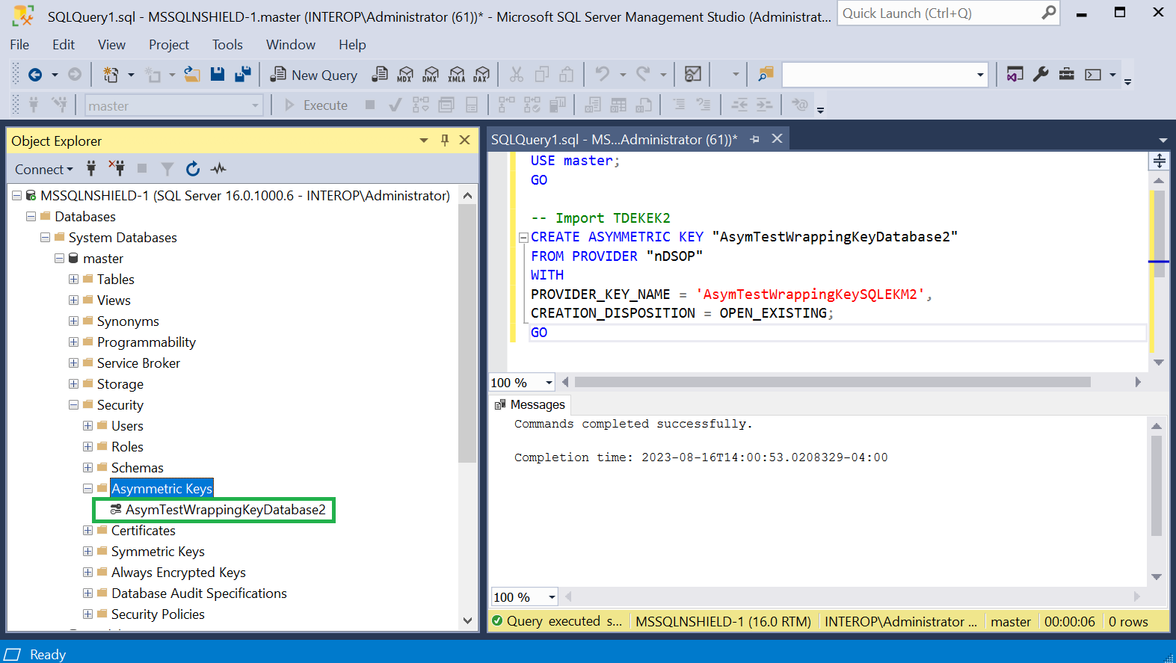Open the Solution Explorer icon with the purple logo
Screen dimensions: 1176x663
pyautogui.click(x=1015, y=74)
